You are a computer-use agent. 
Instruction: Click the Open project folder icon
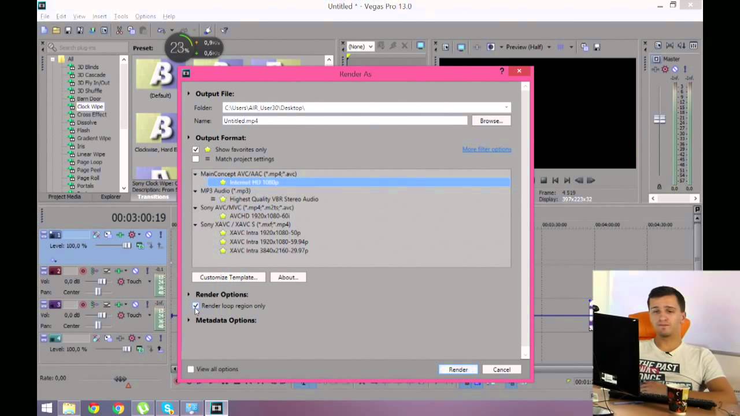[x=56, y=30]
